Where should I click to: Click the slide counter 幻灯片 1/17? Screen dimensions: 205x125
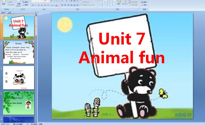click(5, 124)
